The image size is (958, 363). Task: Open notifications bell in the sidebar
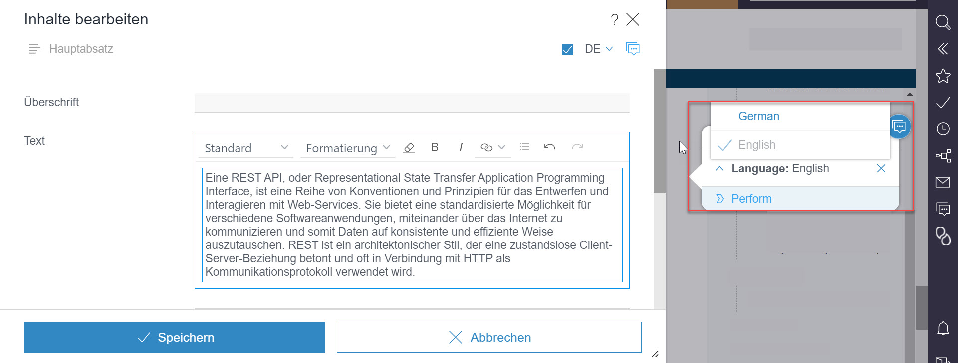(x=943, y=329)
